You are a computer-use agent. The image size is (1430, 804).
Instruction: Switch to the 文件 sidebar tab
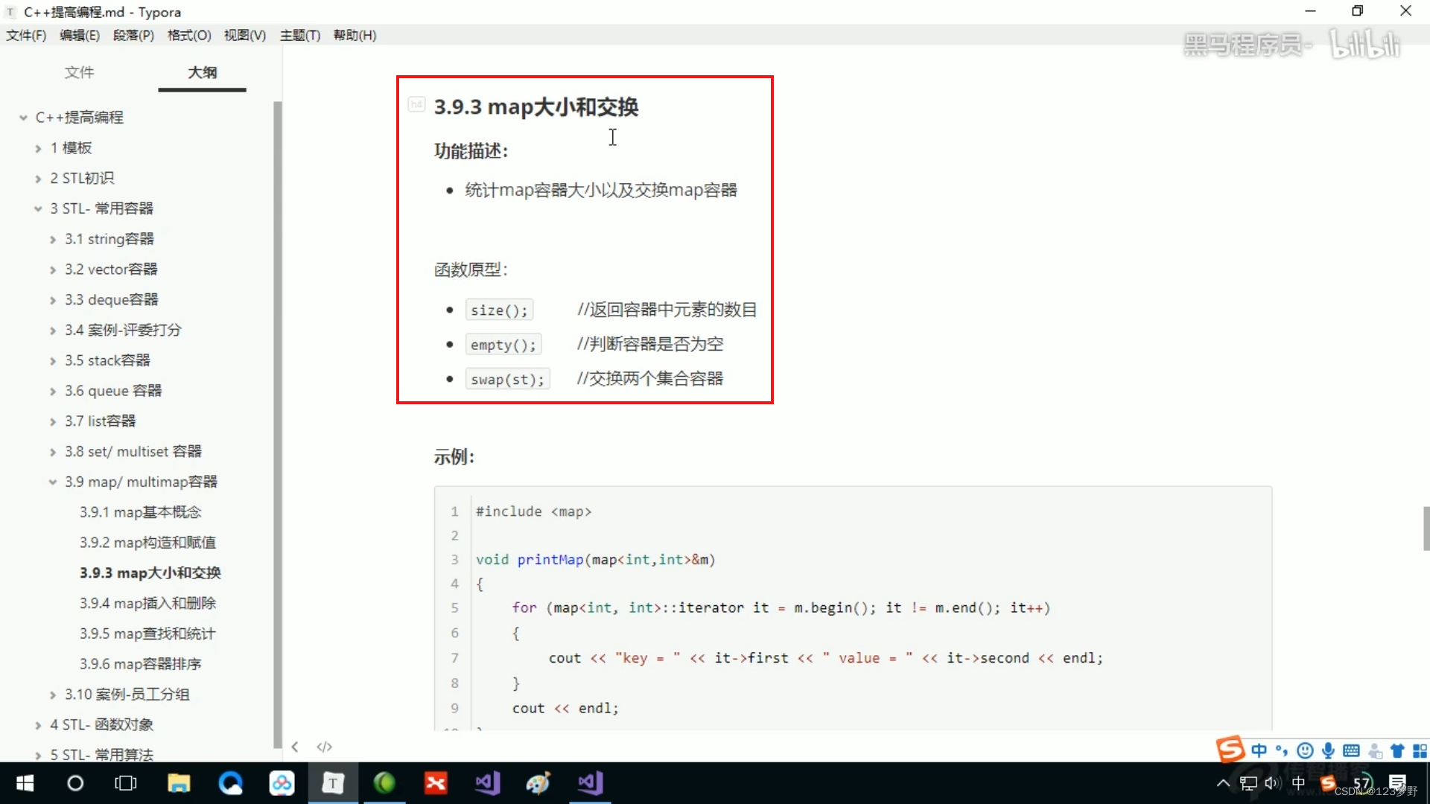click(x=80, y=72)
